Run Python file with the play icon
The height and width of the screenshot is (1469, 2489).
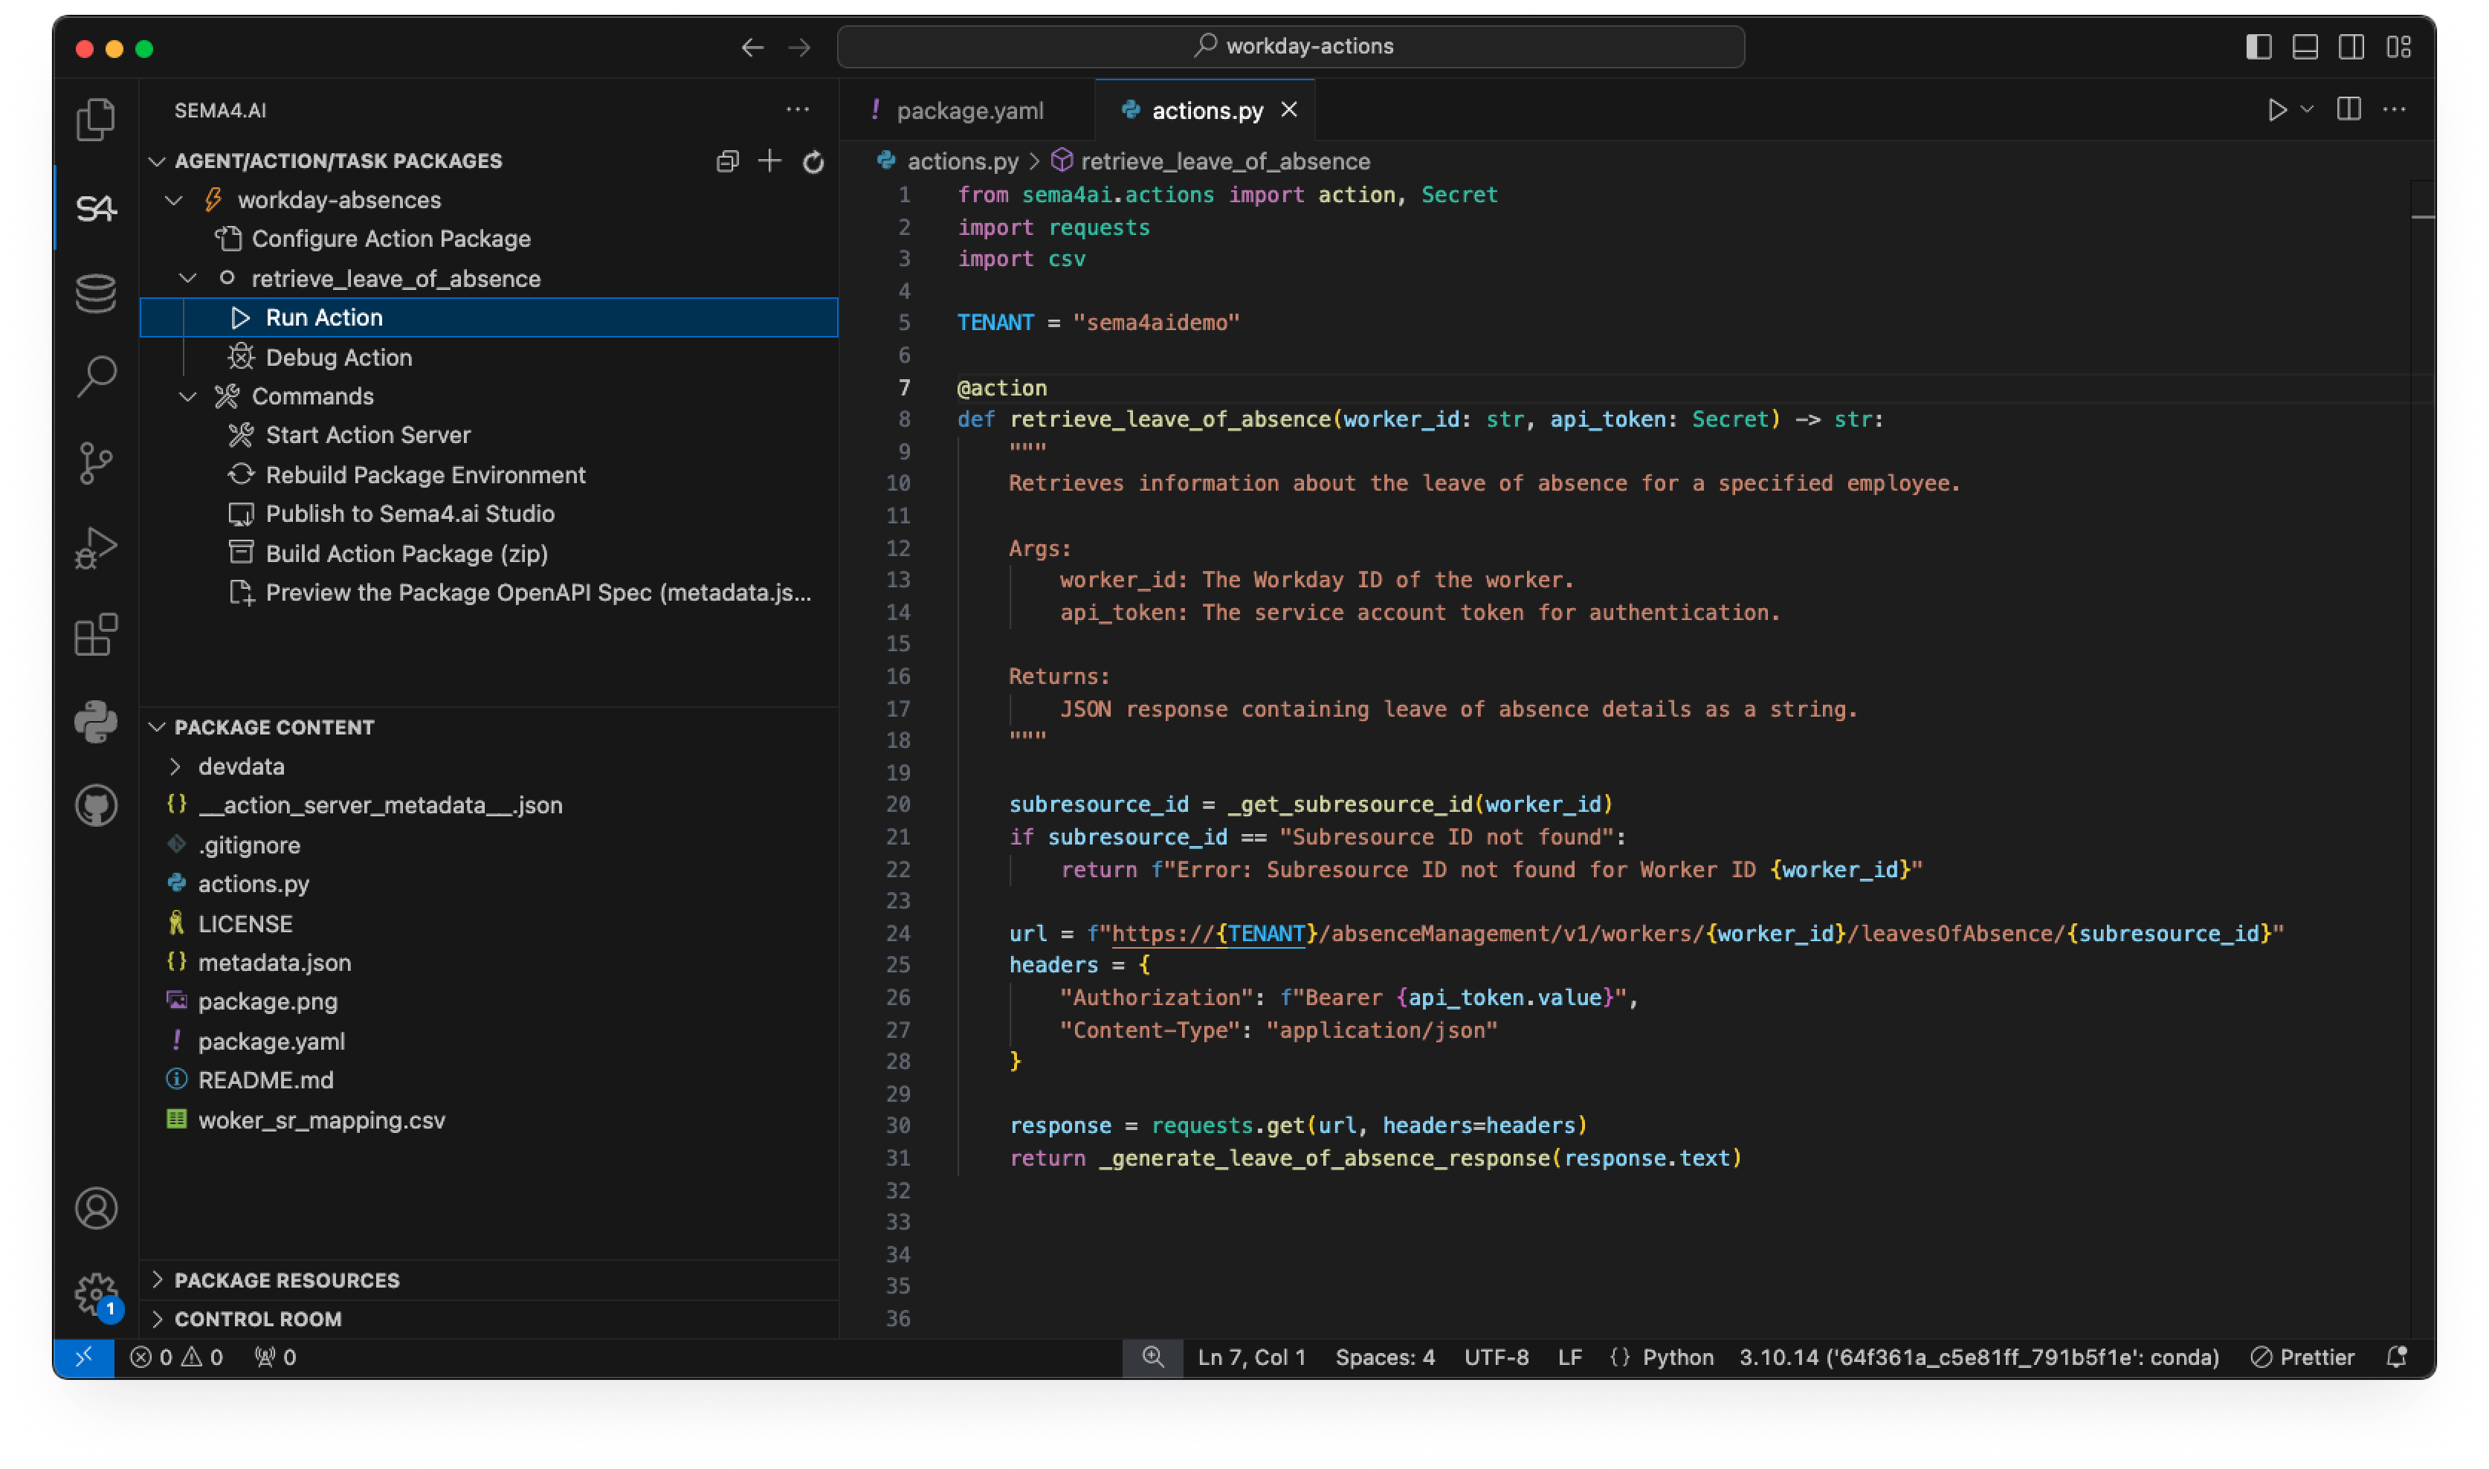[x=2277, y=110]
